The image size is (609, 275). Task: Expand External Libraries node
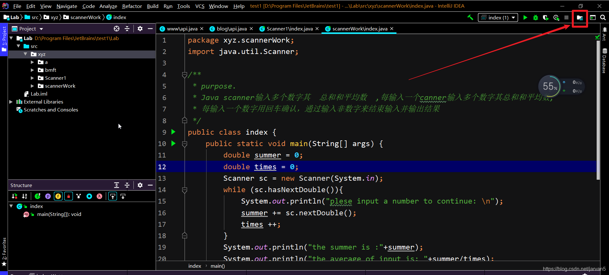[x=11, y=102]
